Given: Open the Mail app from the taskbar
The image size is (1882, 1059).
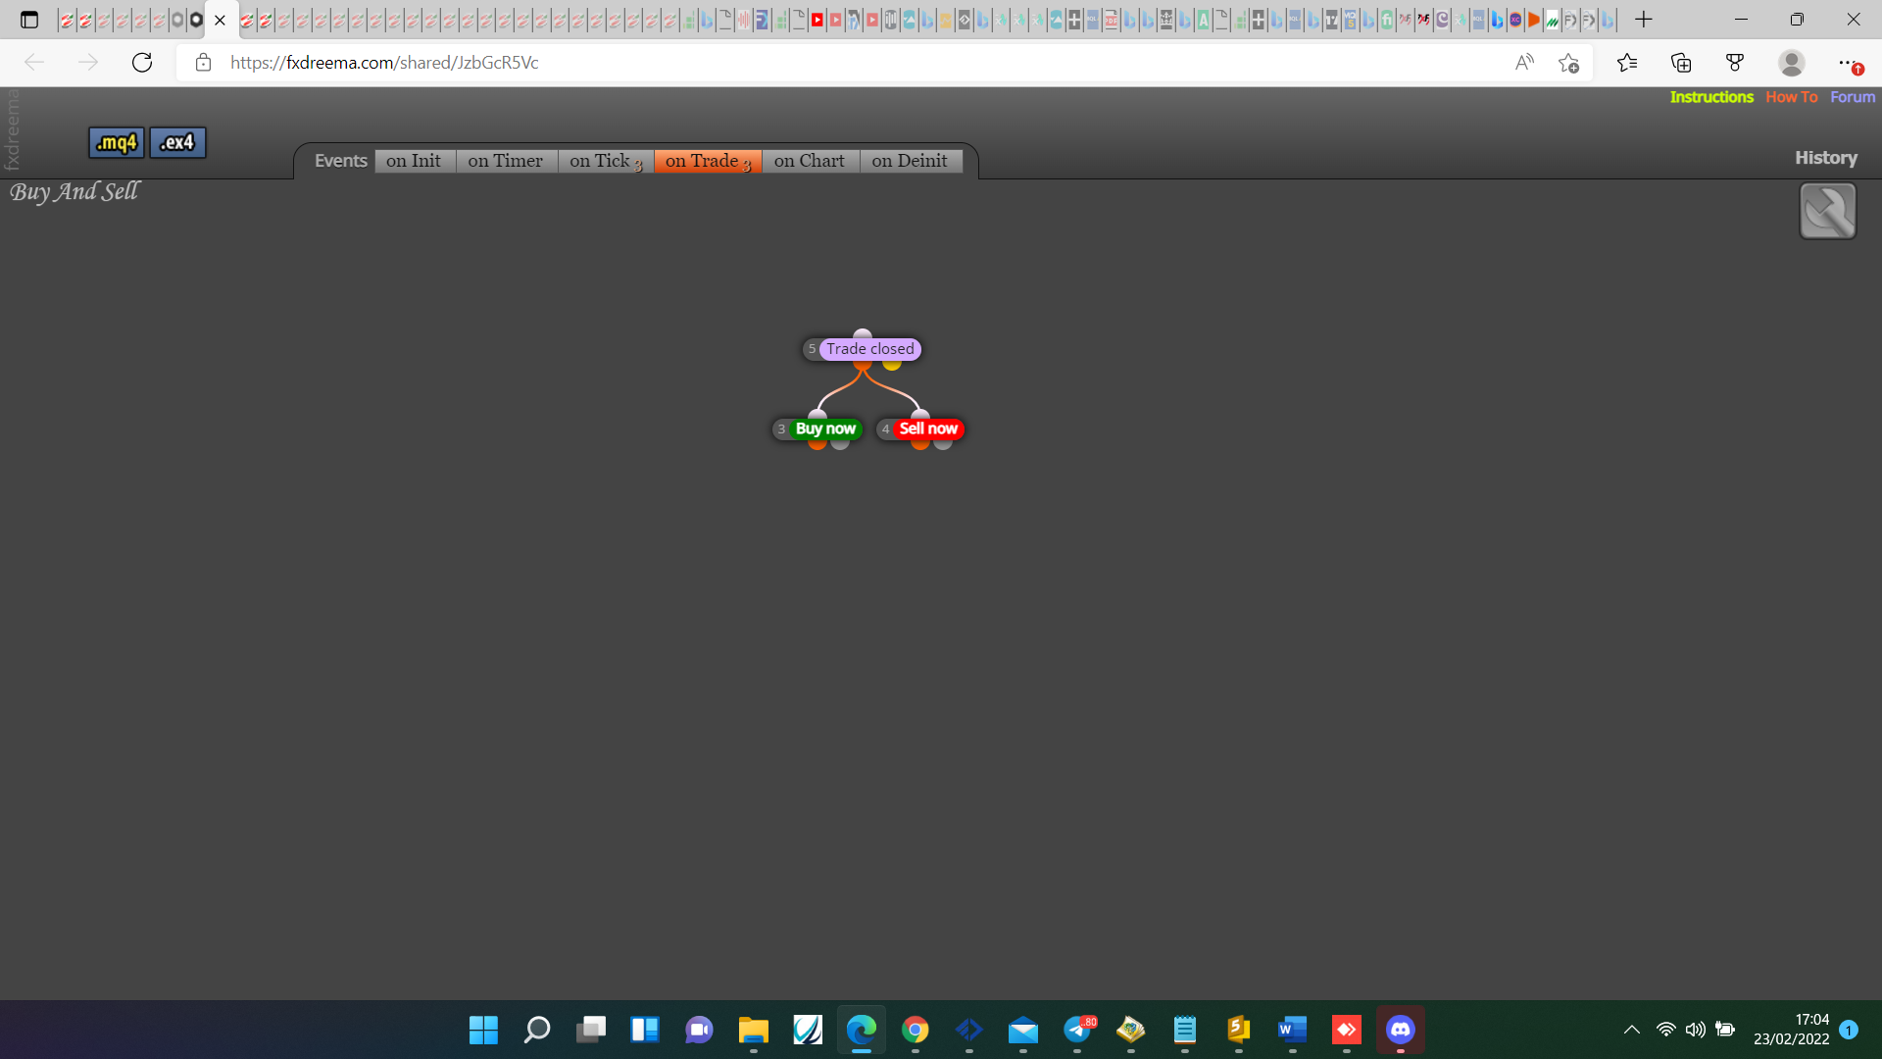Looking at the screenshot, I should [x=1022, y=1030].
